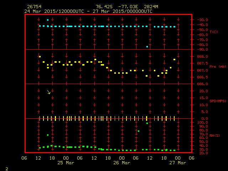Click the -80.0 temperature tick value
Screen dimensions: 228x171
(x=202, y=45)
